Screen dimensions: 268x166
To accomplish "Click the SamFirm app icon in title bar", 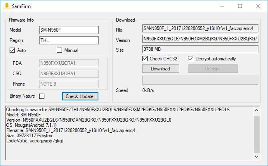I will [7, 6].
